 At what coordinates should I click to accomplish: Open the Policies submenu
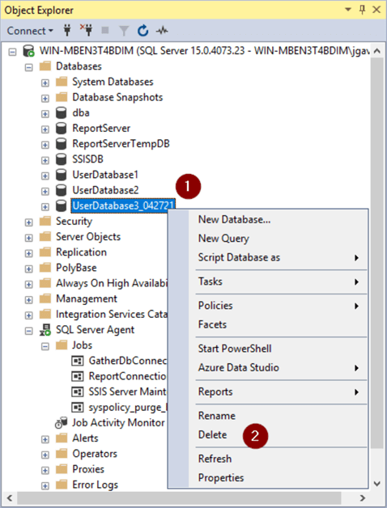(x=279, y=306)
